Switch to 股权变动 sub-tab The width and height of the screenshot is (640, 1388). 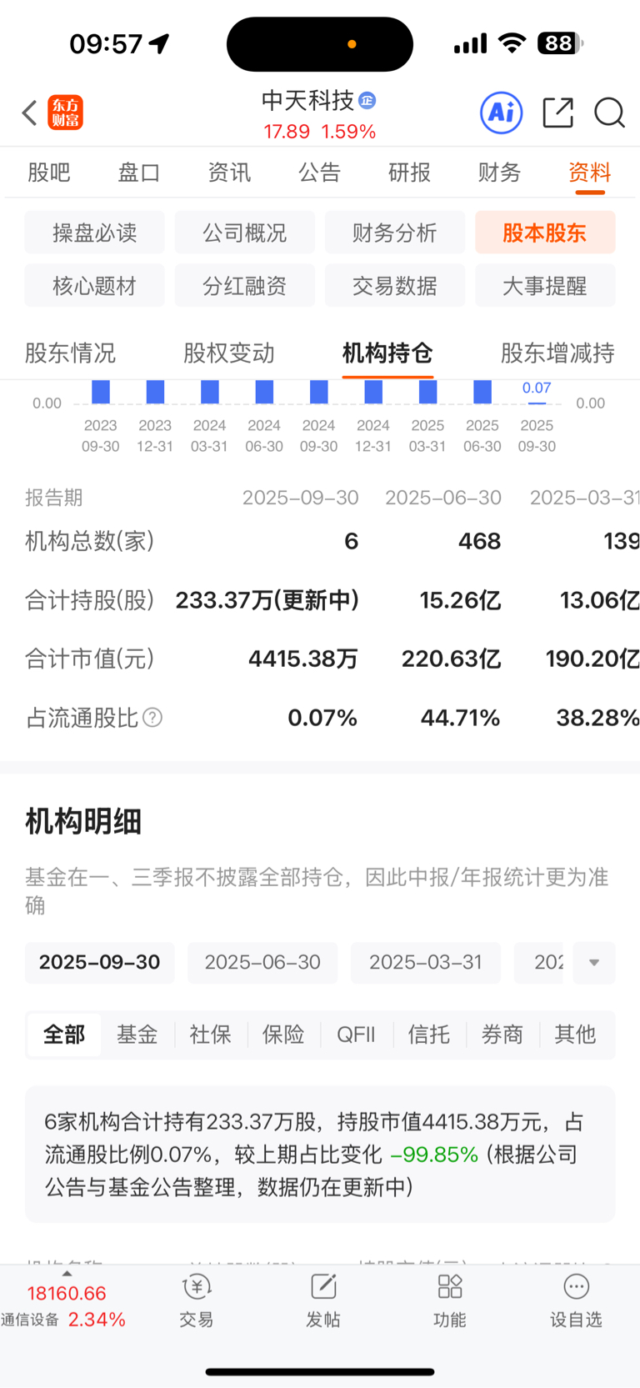click(x=229, y=353)
